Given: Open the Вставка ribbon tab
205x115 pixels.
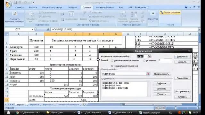Looking at the screenshot, I should 33,7.
